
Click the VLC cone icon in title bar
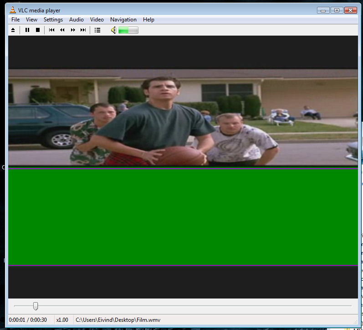click(13, 10)
